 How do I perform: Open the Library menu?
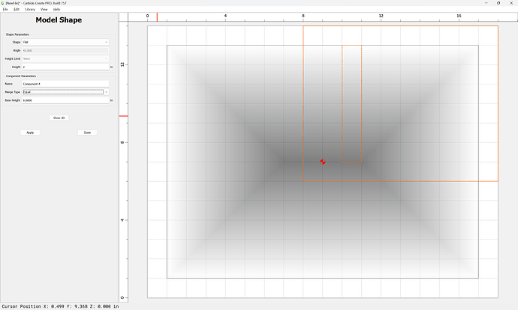click(x=30, y=10)
